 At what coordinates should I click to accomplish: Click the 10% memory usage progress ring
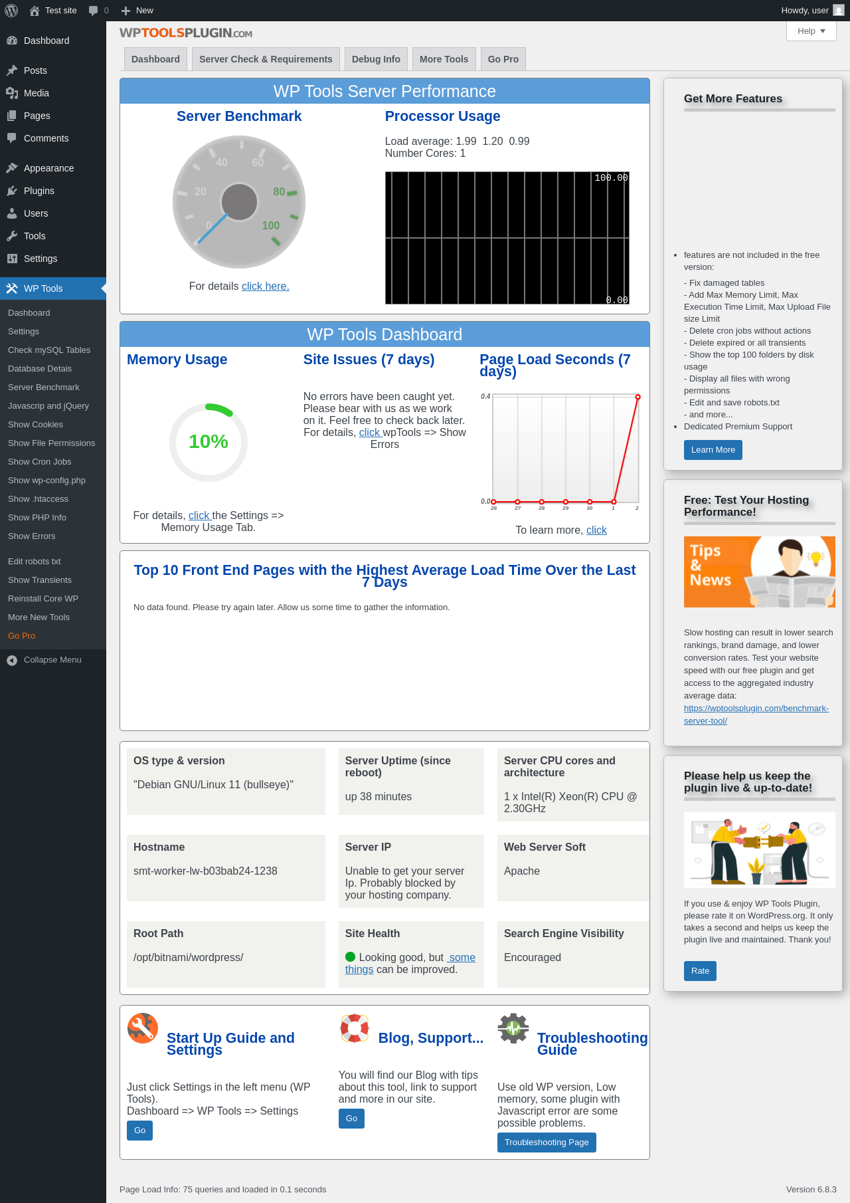(209, 442)
